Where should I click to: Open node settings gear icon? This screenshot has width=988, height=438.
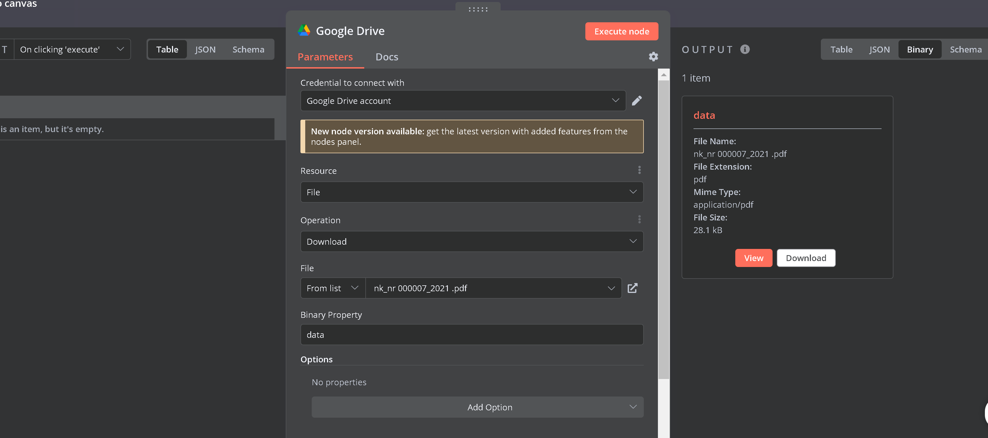coord(653,57)
